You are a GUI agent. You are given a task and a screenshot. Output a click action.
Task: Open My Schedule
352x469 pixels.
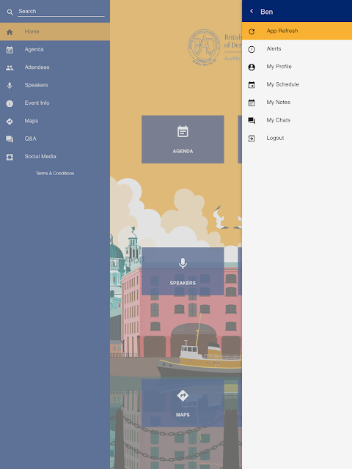pyautogui.click(x=297, y=84)
